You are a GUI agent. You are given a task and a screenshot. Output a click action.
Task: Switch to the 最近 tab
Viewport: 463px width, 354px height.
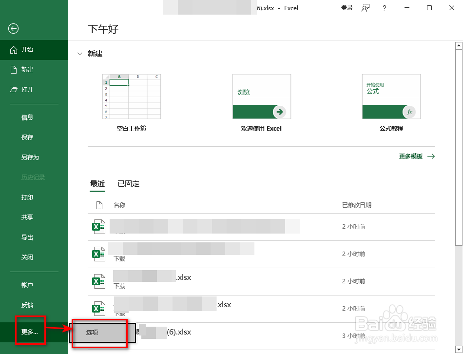pyautogui.click(x=97, y=184)
